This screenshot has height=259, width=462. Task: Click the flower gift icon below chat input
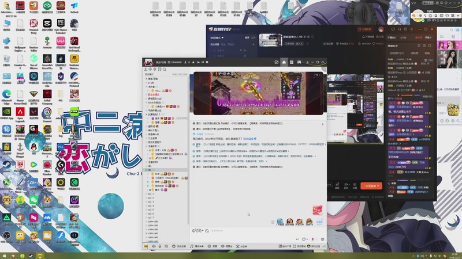pos(312,239)
